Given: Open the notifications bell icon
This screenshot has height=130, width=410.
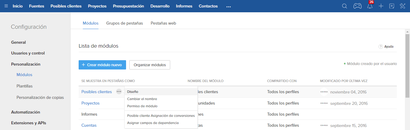Looking at the screenshot, I should (x=370, y=6).
